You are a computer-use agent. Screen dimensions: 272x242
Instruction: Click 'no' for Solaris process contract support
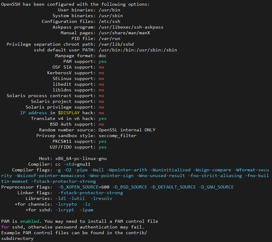pos(101,96)
